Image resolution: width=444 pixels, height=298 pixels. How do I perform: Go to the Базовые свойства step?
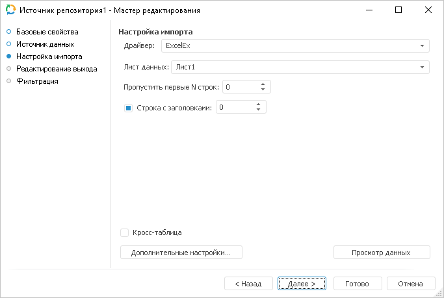47,31
